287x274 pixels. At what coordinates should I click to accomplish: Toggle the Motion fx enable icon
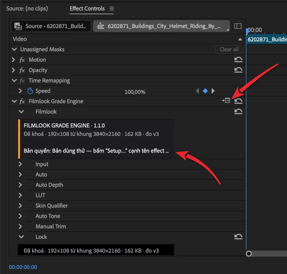(x=22, y=60)
